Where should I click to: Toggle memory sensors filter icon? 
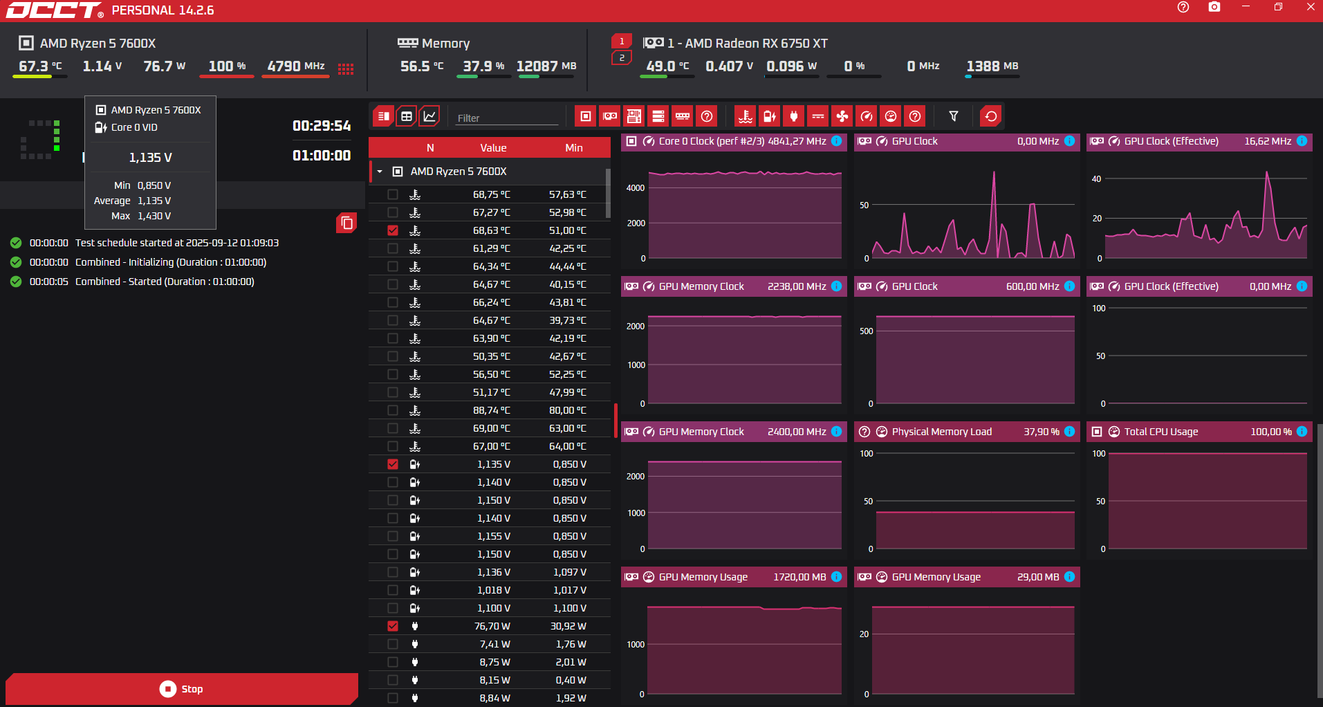coord(683,116)
